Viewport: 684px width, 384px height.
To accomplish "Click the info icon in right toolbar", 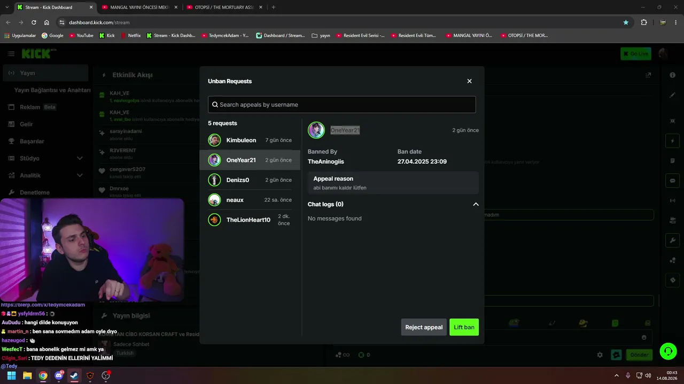I will pos(672,75).
